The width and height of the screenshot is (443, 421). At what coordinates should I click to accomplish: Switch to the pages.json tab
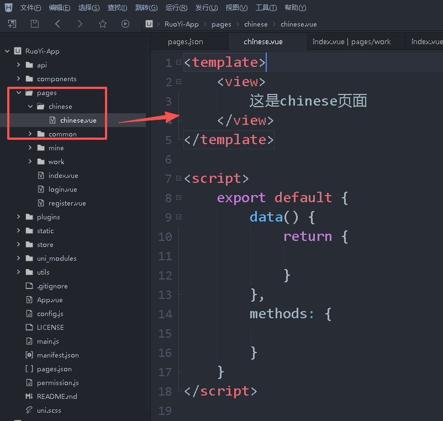point(186,42)
